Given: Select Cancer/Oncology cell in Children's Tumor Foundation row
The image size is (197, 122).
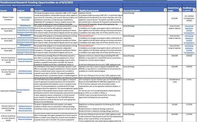Looking at the screenshot, I should (x=145, y=18).
